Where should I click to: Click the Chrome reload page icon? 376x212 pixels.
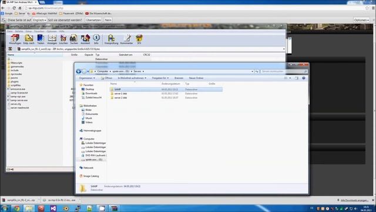(x=14, y=8)
